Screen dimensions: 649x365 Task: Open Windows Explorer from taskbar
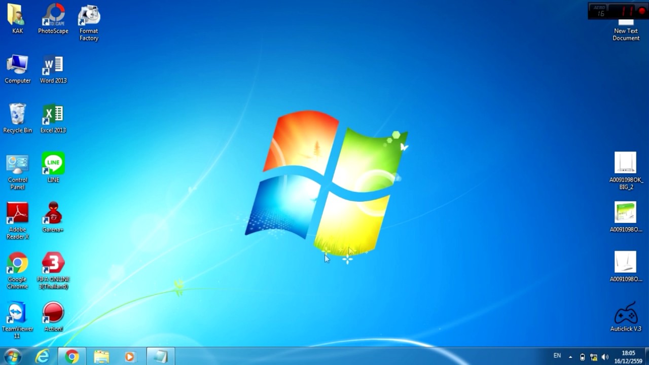pyautogui.click(x=101, y=357)
